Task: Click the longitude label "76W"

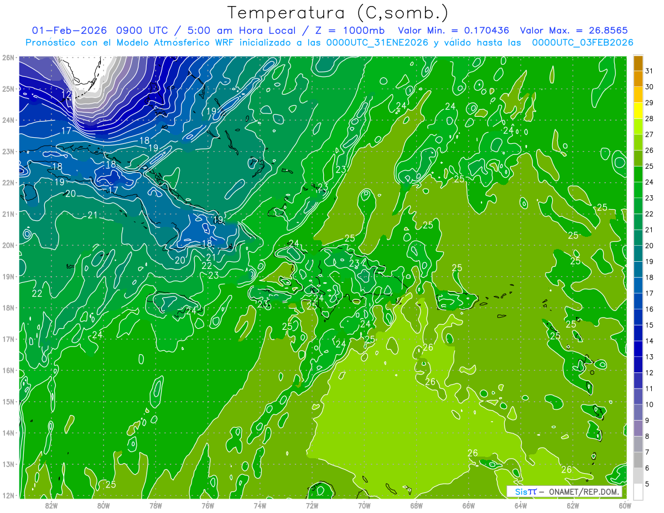Action: [207, 505]
